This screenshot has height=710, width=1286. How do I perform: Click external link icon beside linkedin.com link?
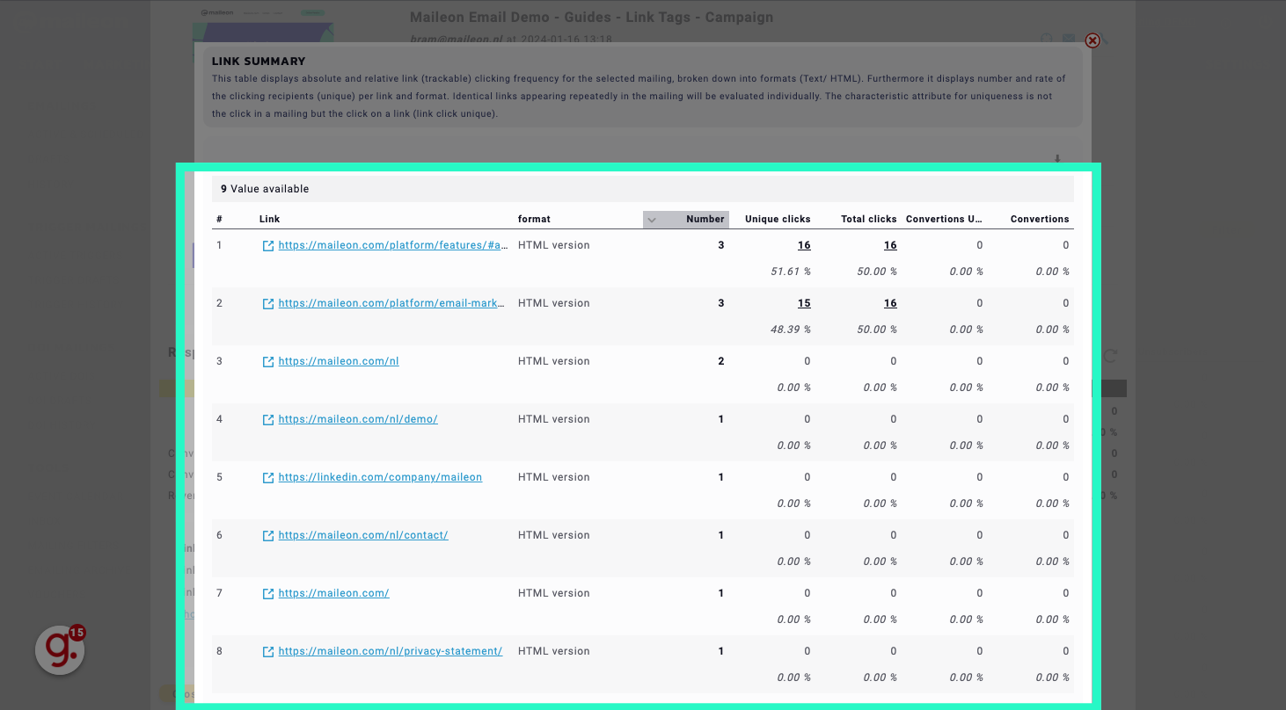[268, 478]
